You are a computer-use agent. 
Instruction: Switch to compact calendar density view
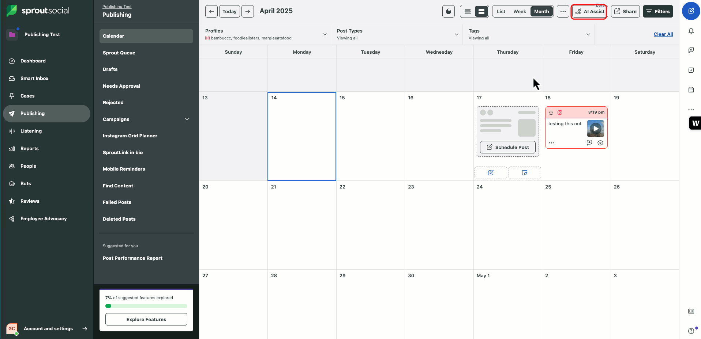point(468,11)
